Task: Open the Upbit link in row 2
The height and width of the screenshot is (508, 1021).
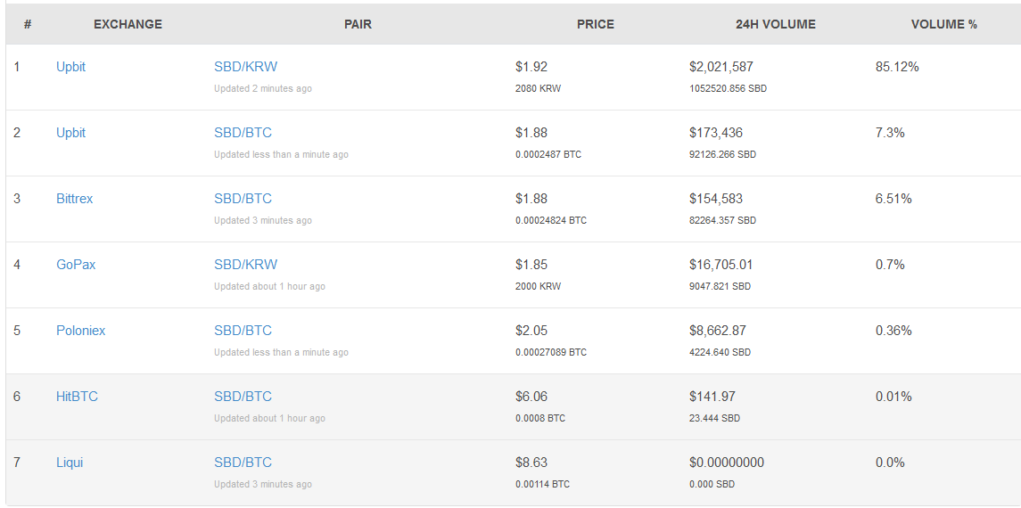Action: (70, 133)
